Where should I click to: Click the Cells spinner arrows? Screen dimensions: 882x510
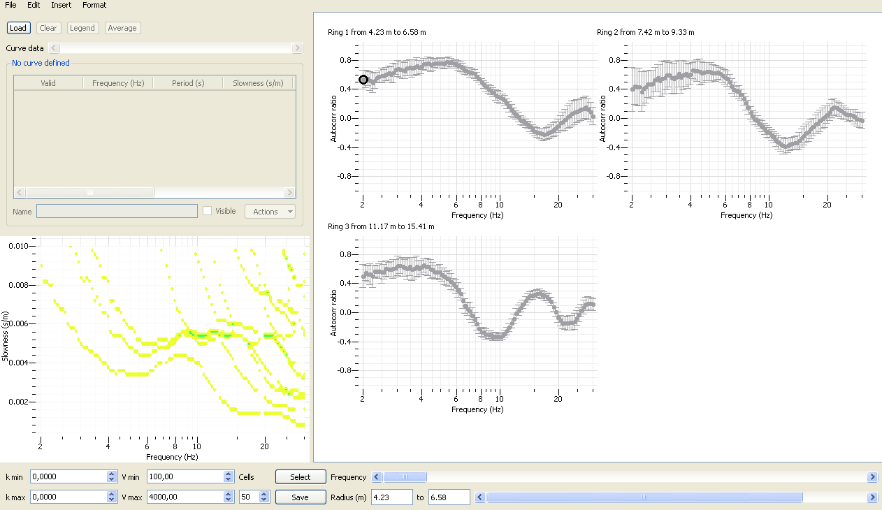pyautogui.click(x=263, y=497)
